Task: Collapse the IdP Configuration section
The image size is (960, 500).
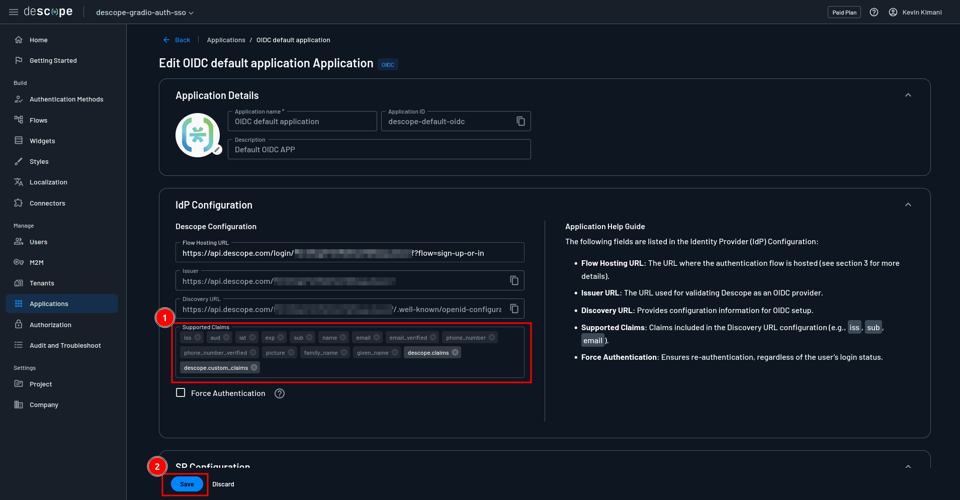Action: pos(908,205)
